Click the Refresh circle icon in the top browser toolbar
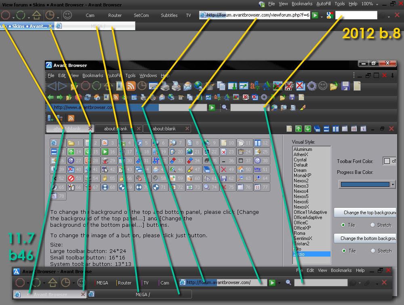Screen dimensions: 404x305 point(21,15)
